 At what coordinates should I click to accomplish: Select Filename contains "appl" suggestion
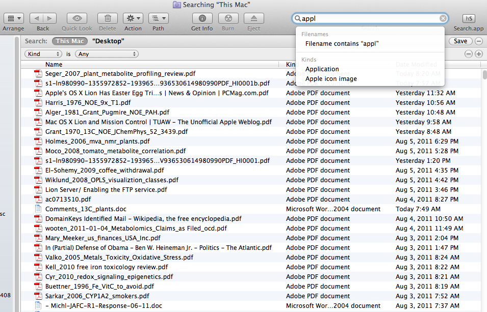[x=342, y=44]
